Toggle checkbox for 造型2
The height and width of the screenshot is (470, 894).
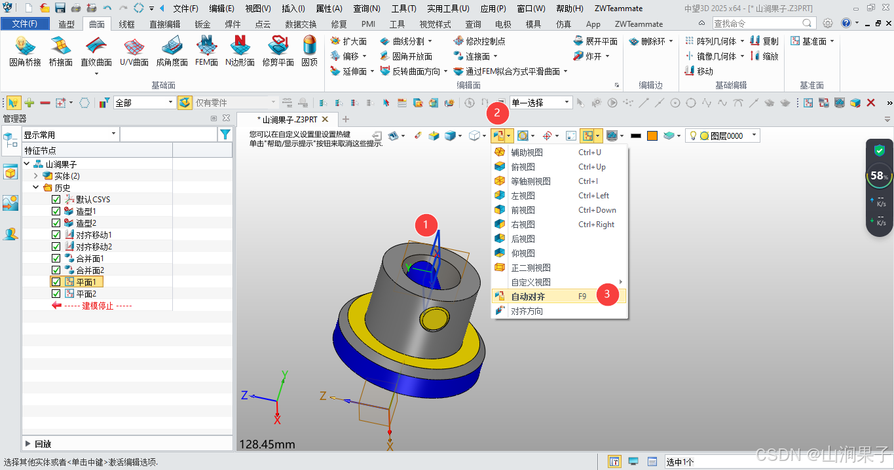pyautogui.click(x=56, y=223)
